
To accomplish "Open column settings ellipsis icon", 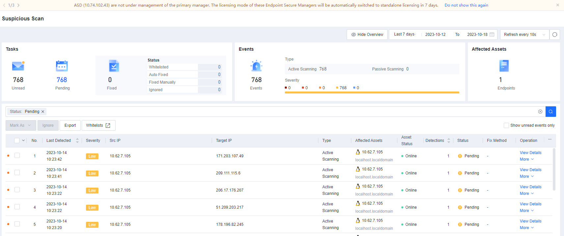I will pos(550,140).
